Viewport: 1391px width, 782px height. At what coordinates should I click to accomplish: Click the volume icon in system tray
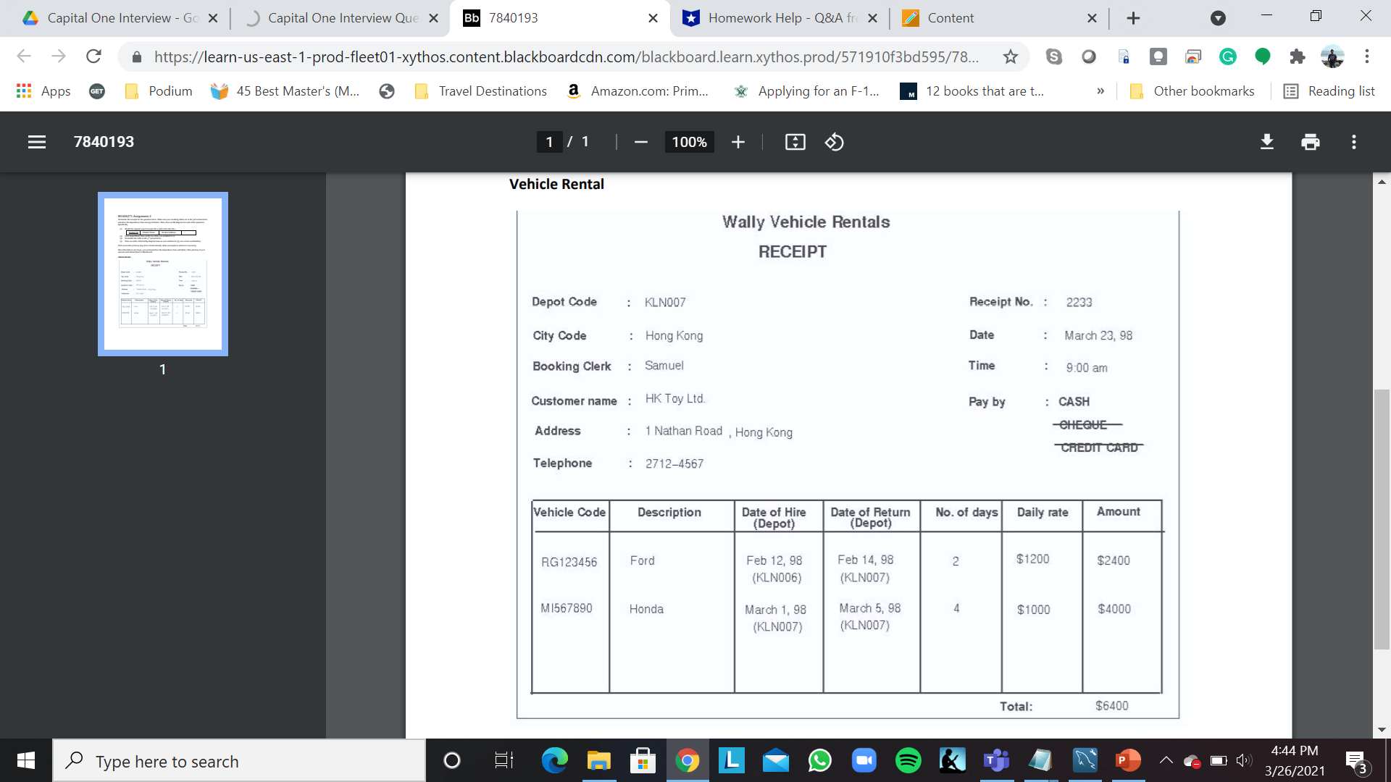coord(1244,760)
